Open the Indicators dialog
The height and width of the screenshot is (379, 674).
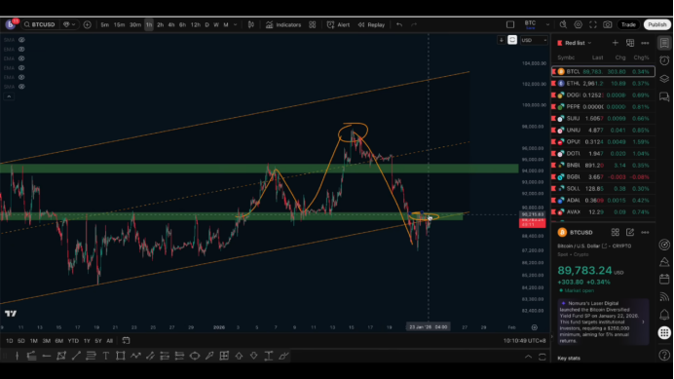tap(283, 25)
